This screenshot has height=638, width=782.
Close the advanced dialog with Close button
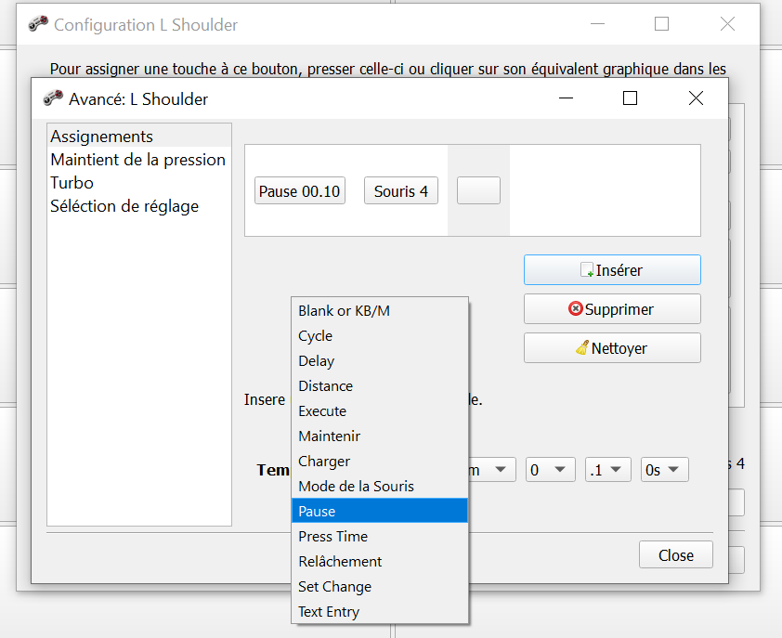coord(675,555)
